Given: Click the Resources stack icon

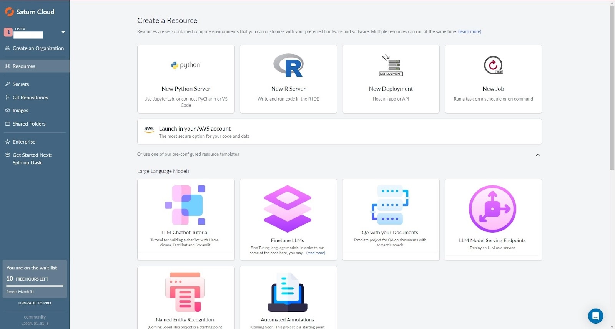Looking at the screenshot, I should (7, 66).
